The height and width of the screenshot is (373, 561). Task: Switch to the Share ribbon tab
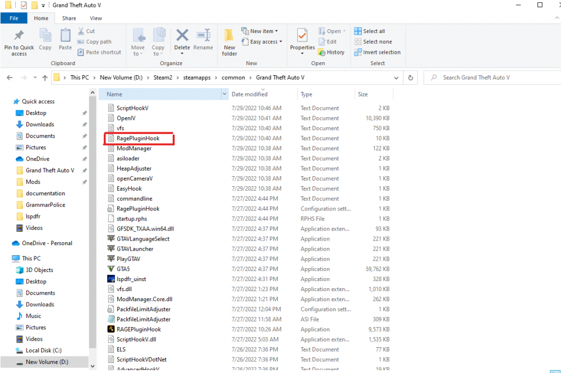(x=69, y=19)
